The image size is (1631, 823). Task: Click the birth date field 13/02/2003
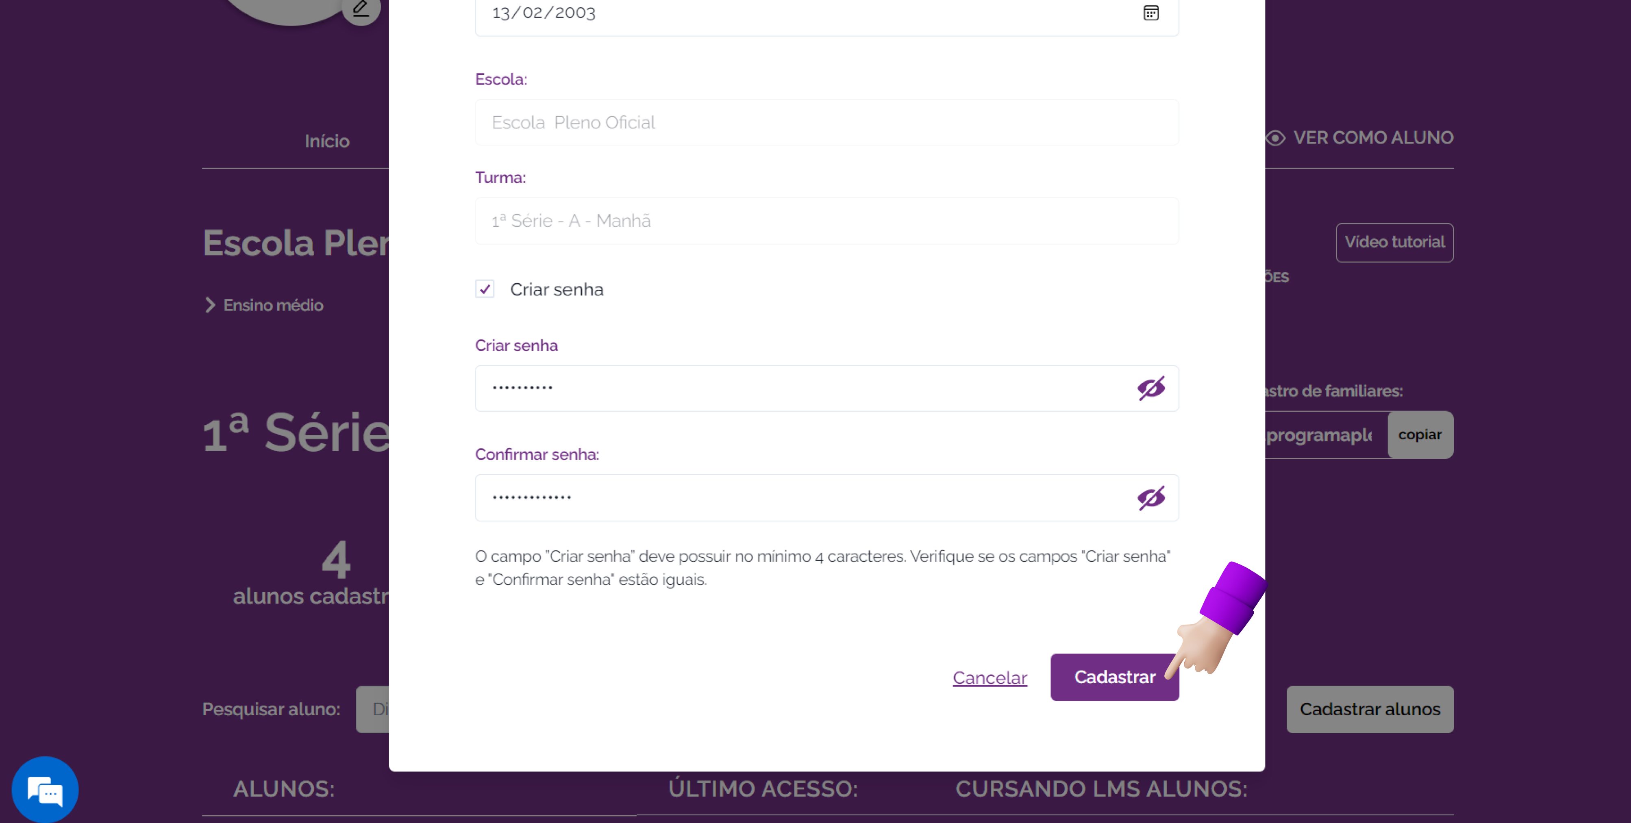826,14
